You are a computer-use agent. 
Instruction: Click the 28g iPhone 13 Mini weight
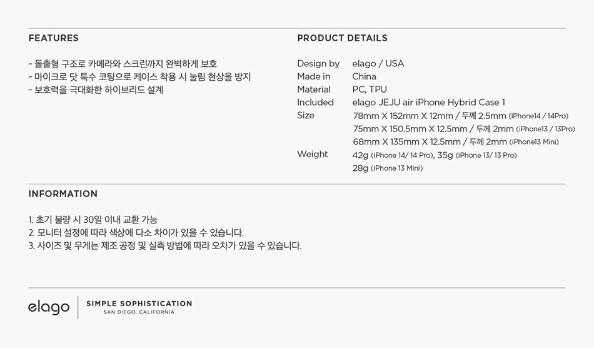point(388,168)
